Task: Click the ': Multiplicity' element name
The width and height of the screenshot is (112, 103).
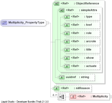Action: tap(99, 96)
